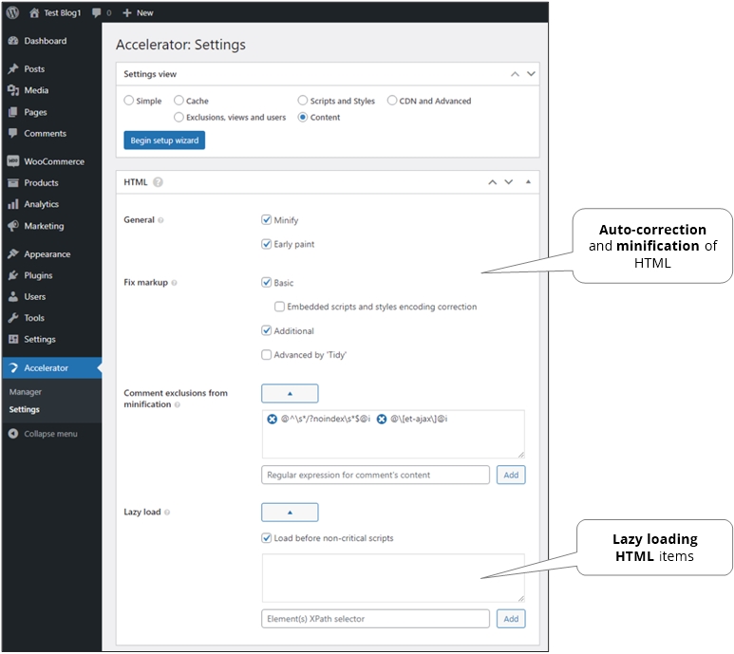Screen dimensions: 734x654
Task: Click the empty Lazy load items list box
Action: point(393,579)
